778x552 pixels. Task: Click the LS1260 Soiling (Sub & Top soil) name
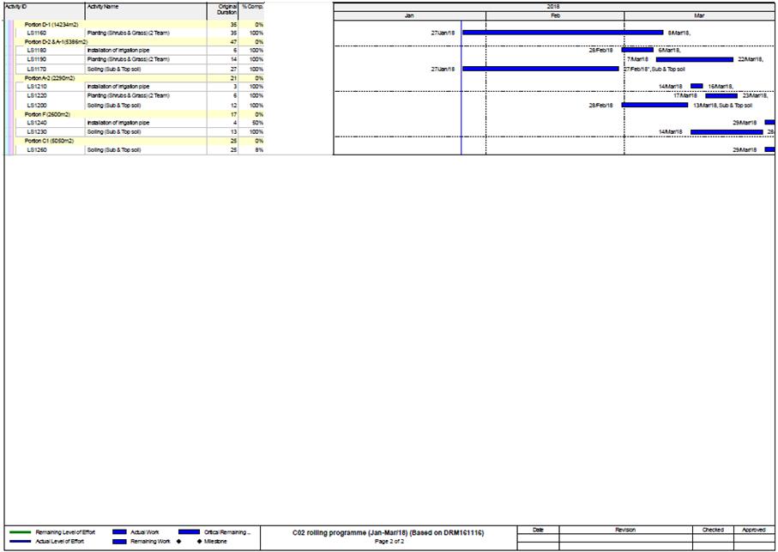click(x=114, y=150)
